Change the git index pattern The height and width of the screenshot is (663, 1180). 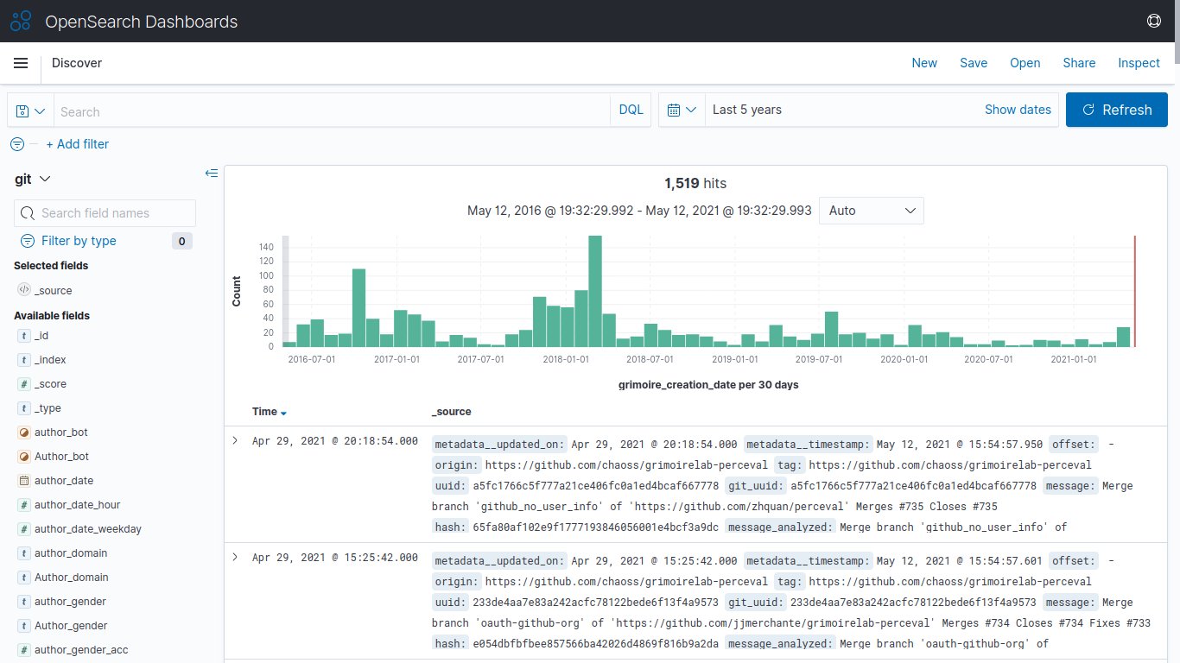[x=33, y=179]
